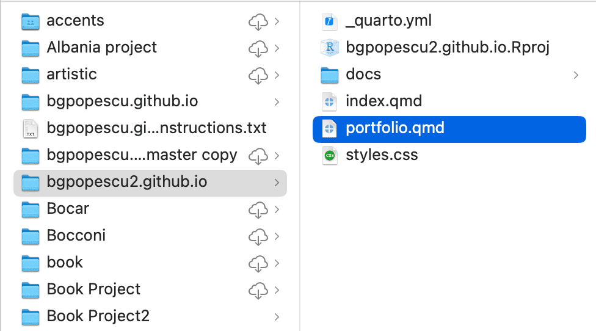Viewport: 596px width, 331px height.
Task: Select the bgpopescu2.github.io folder
Action: pyautogui.click(x=126, y=182)
